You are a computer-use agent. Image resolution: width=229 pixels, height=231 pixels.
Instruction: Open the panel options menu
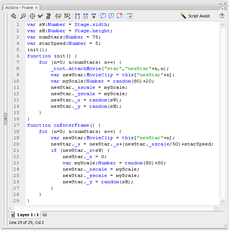point(225,8)
